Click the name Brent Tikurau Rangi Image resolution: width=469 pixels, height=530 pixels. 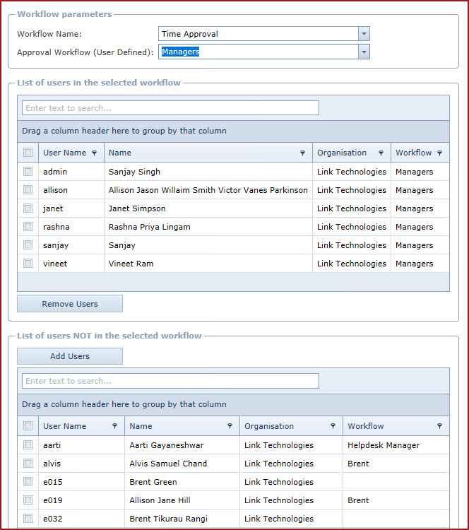click(x=168, y=519)
